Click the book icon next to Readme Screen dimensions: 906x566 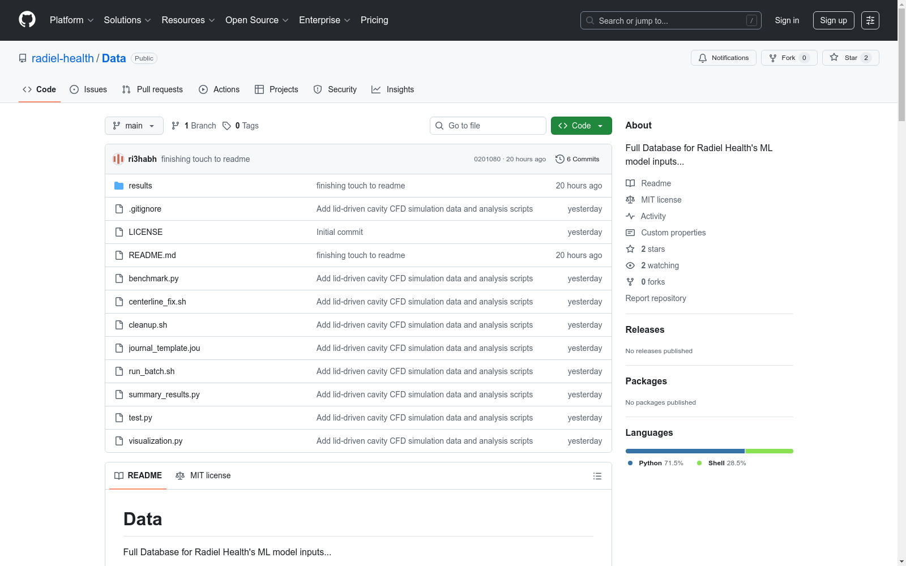coord(630,183)
